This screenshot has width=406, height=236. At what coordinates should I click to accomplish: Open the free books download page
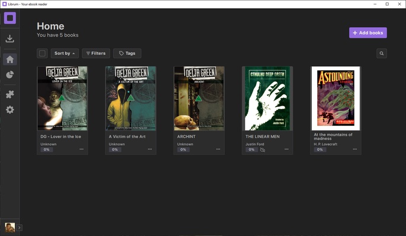click(x=9, y=39)
